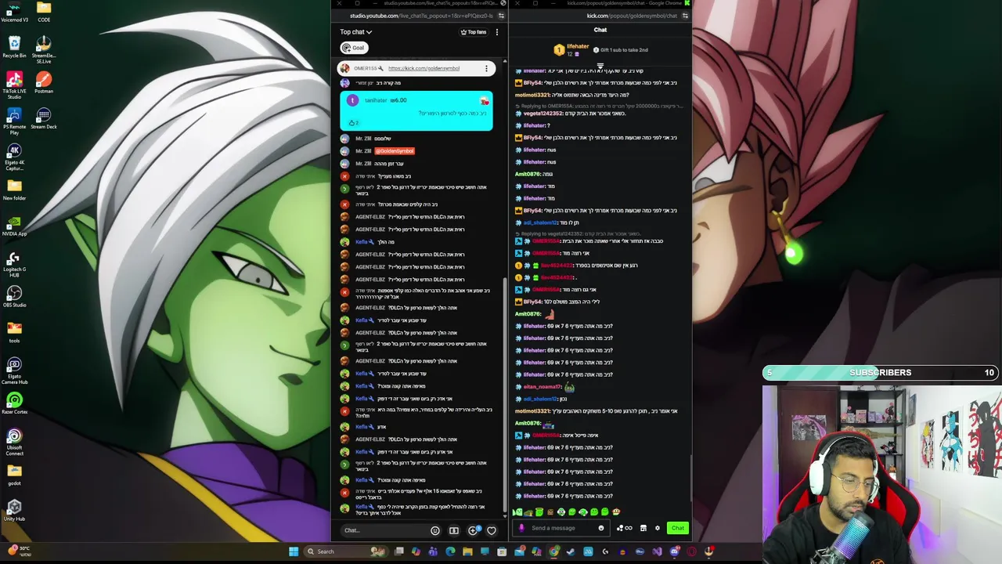Open Visual Studio from taskbar

657,551
